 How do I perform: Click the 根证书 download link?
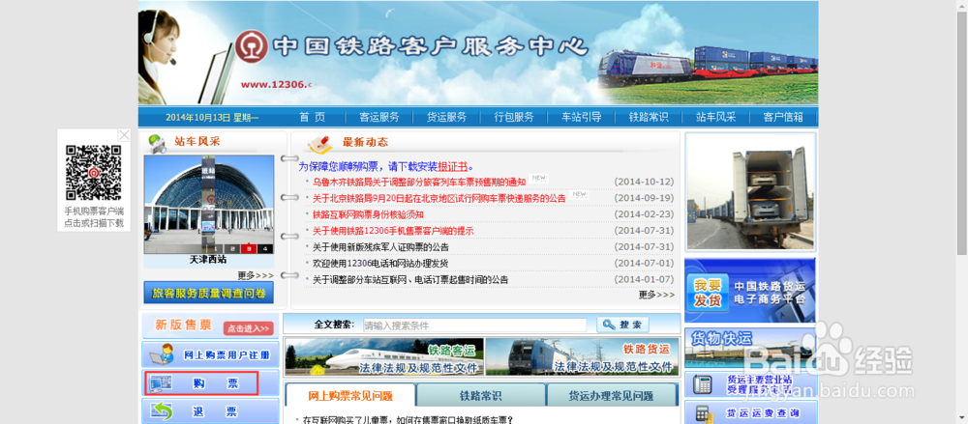click(453, 166)
